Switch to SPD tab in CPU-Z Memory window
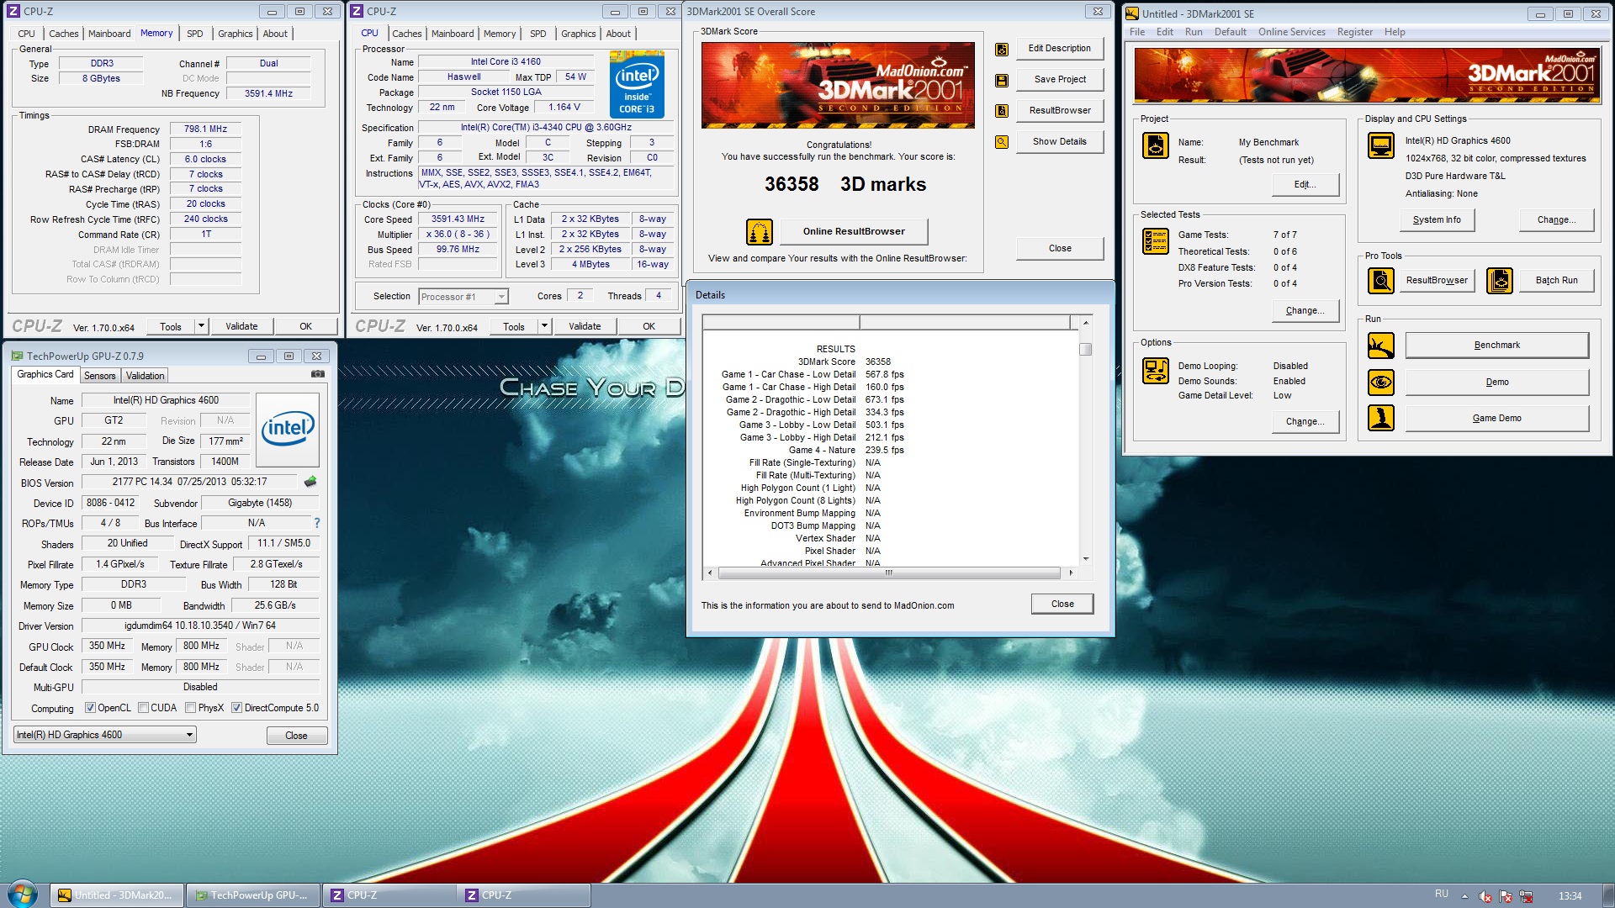Image resolution: width=1615 pixels, height=908 pixels. click(195, 34)
